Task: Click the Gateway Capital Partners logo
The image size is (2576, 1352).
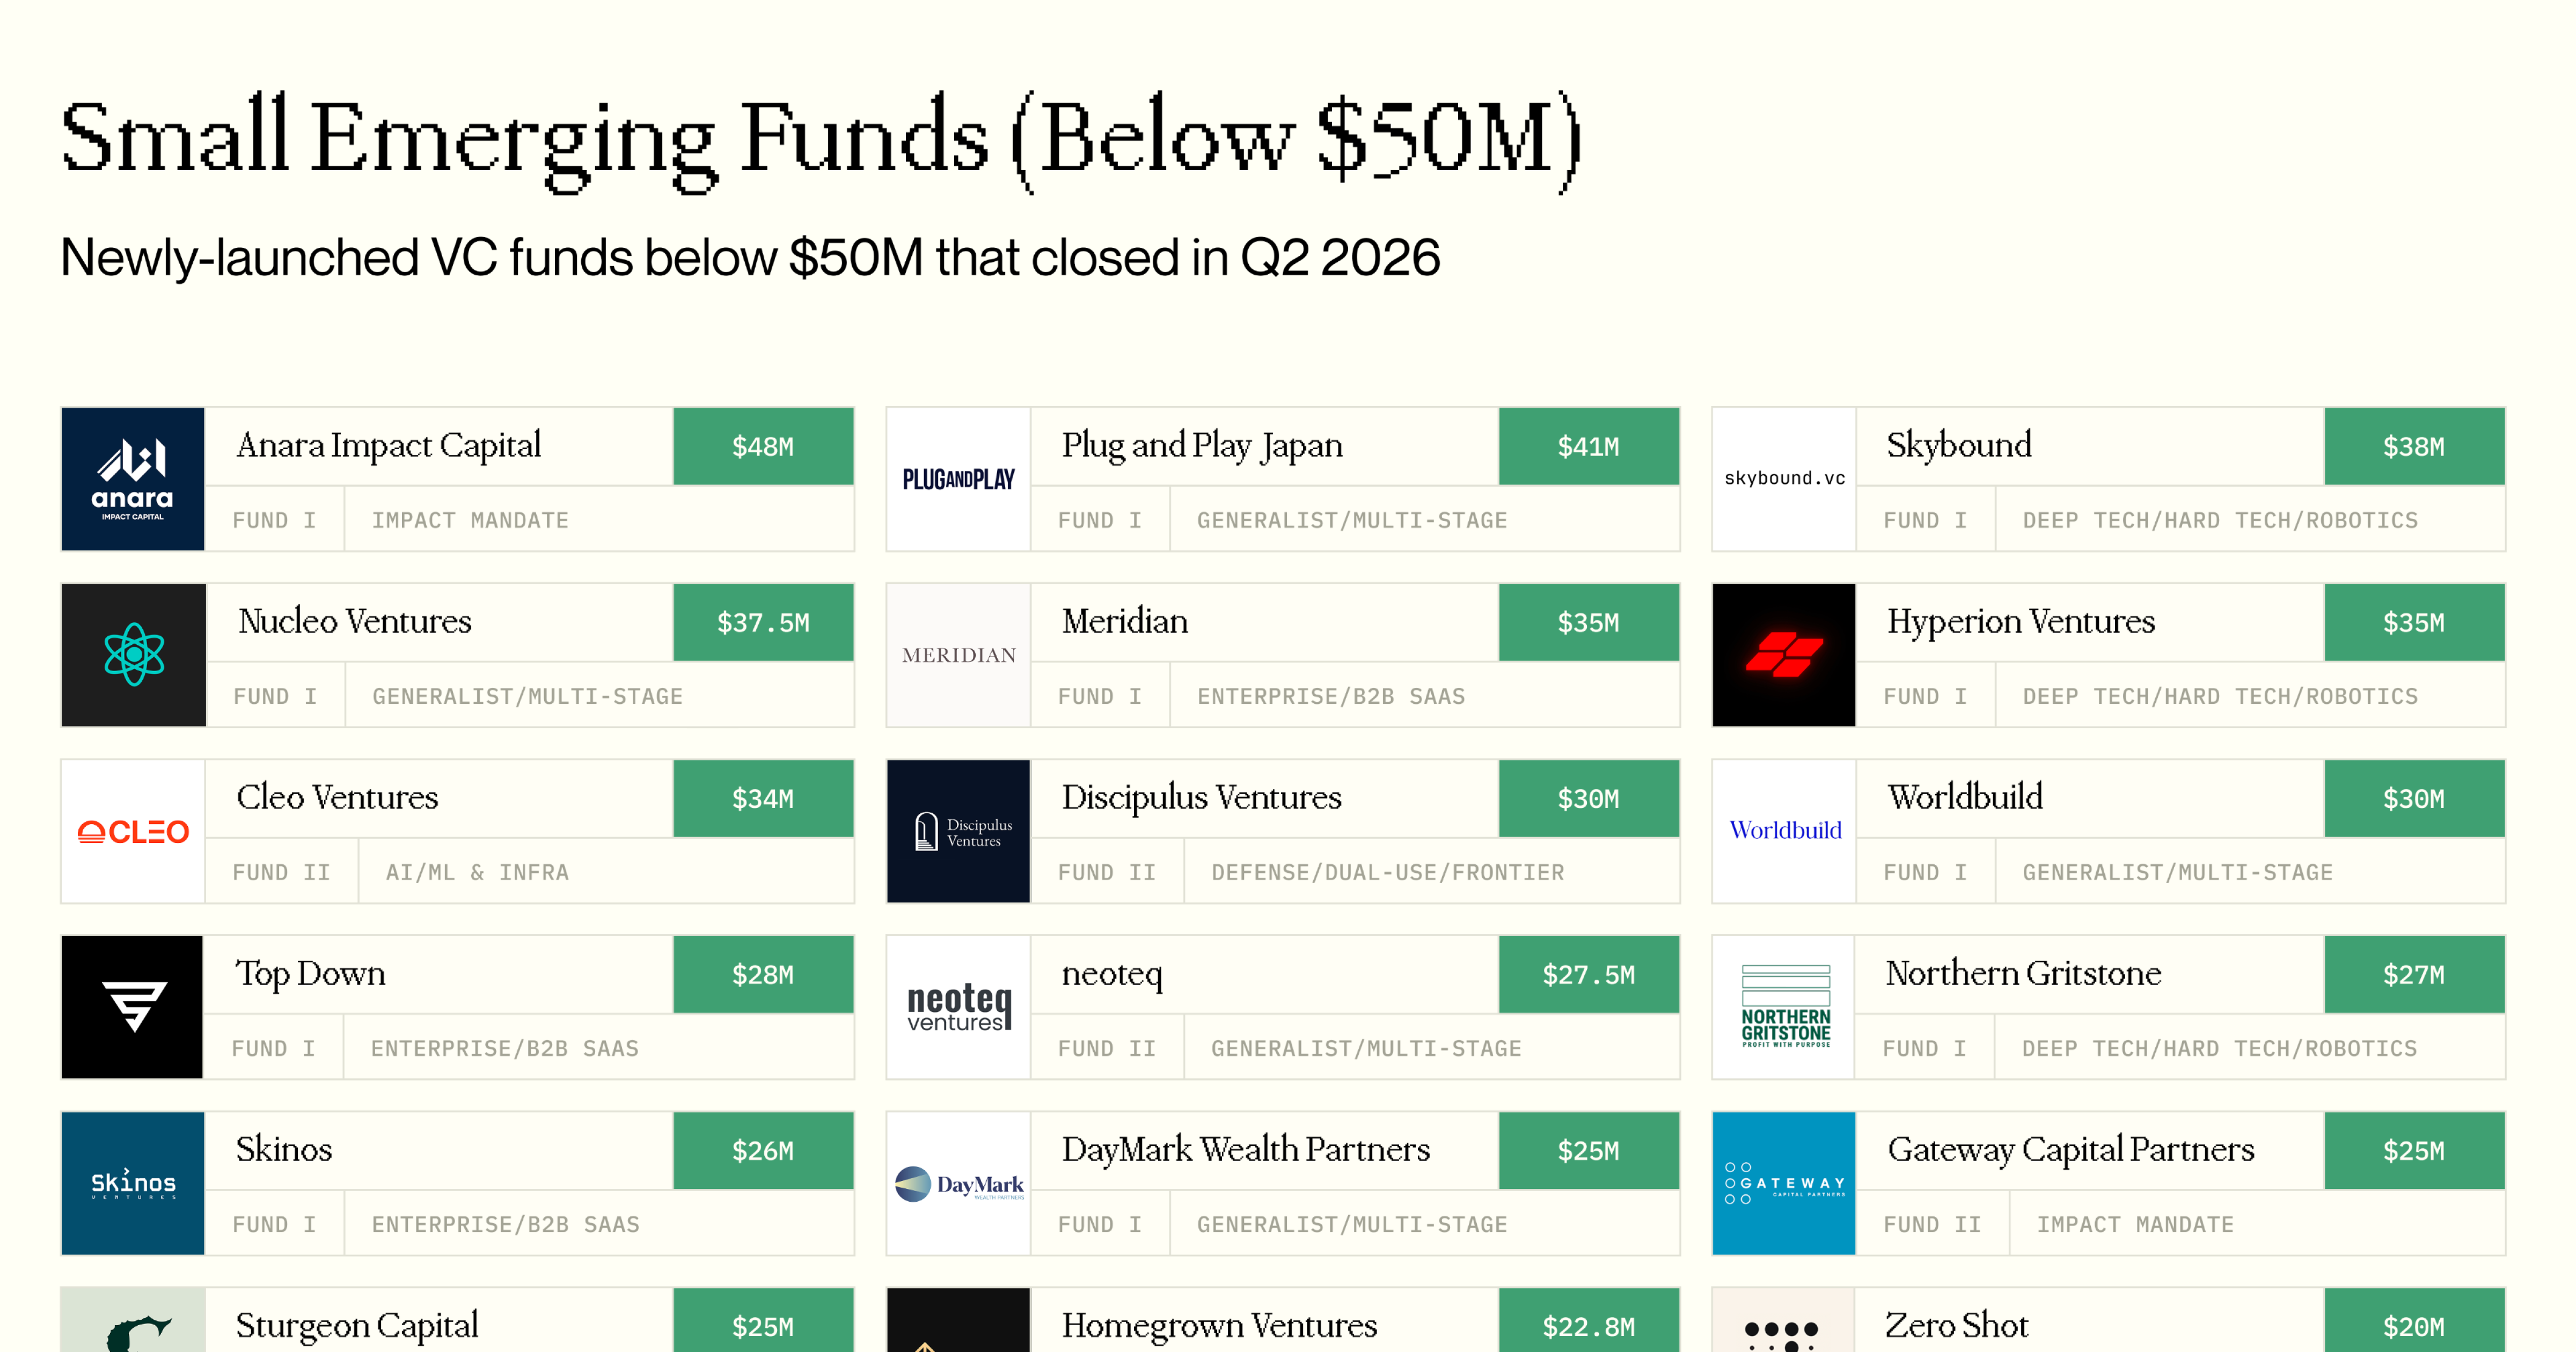Action: [x=1784, y=1183]
